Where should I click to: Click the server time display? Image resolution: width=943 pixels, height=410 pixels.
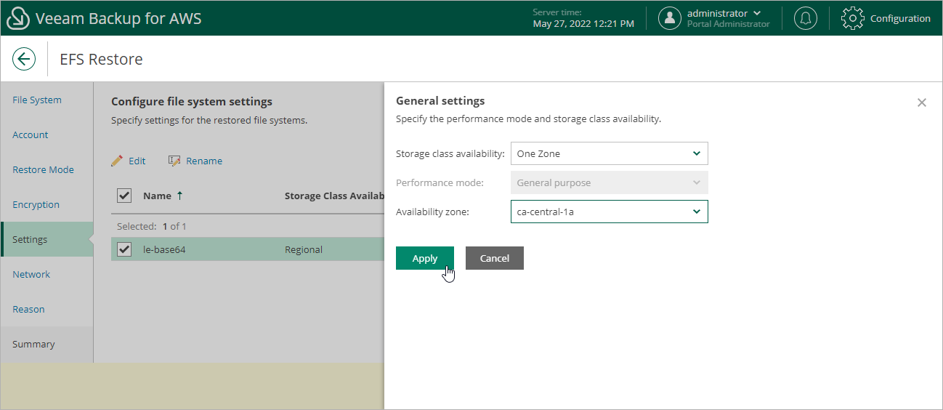583,19
